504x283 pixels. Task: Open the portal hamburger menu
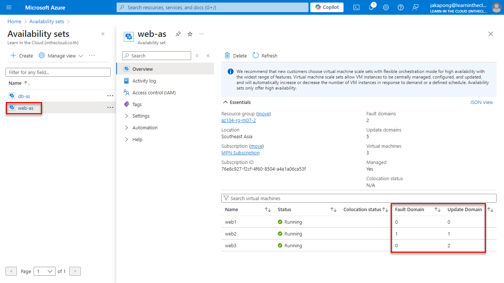click(x=9, y=7)
